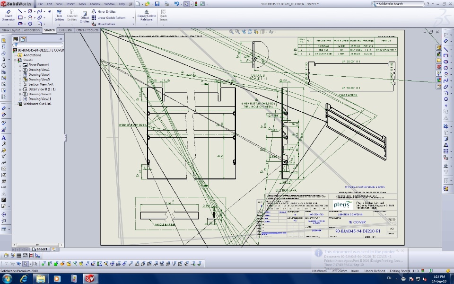Pick the Spline sketch tool
Screen dimensions: 454x284
[x=40, y=11]
